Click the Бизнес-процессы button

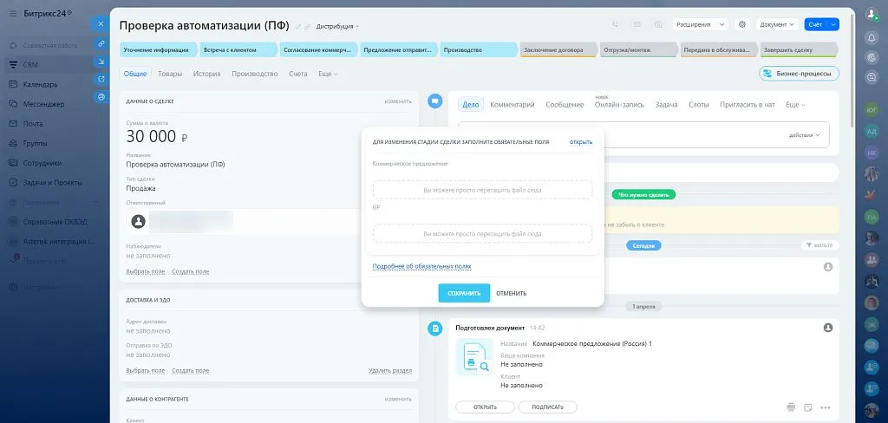tap(799, 74)
